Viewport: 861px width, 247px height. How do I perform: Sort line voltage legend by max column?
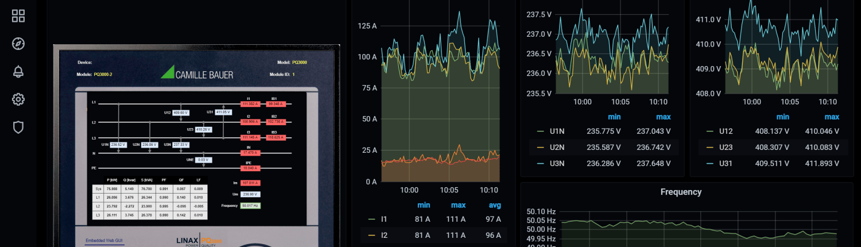(x=827, y=117)
